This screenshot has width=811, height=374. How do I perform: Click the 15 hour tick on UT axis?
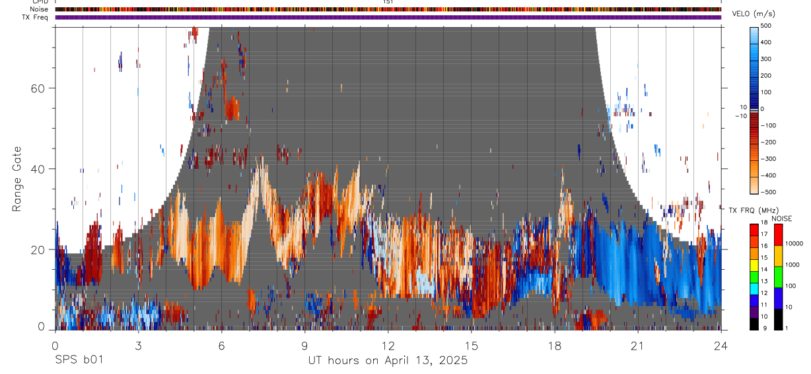pyautogui.click(x=472, y=345)
